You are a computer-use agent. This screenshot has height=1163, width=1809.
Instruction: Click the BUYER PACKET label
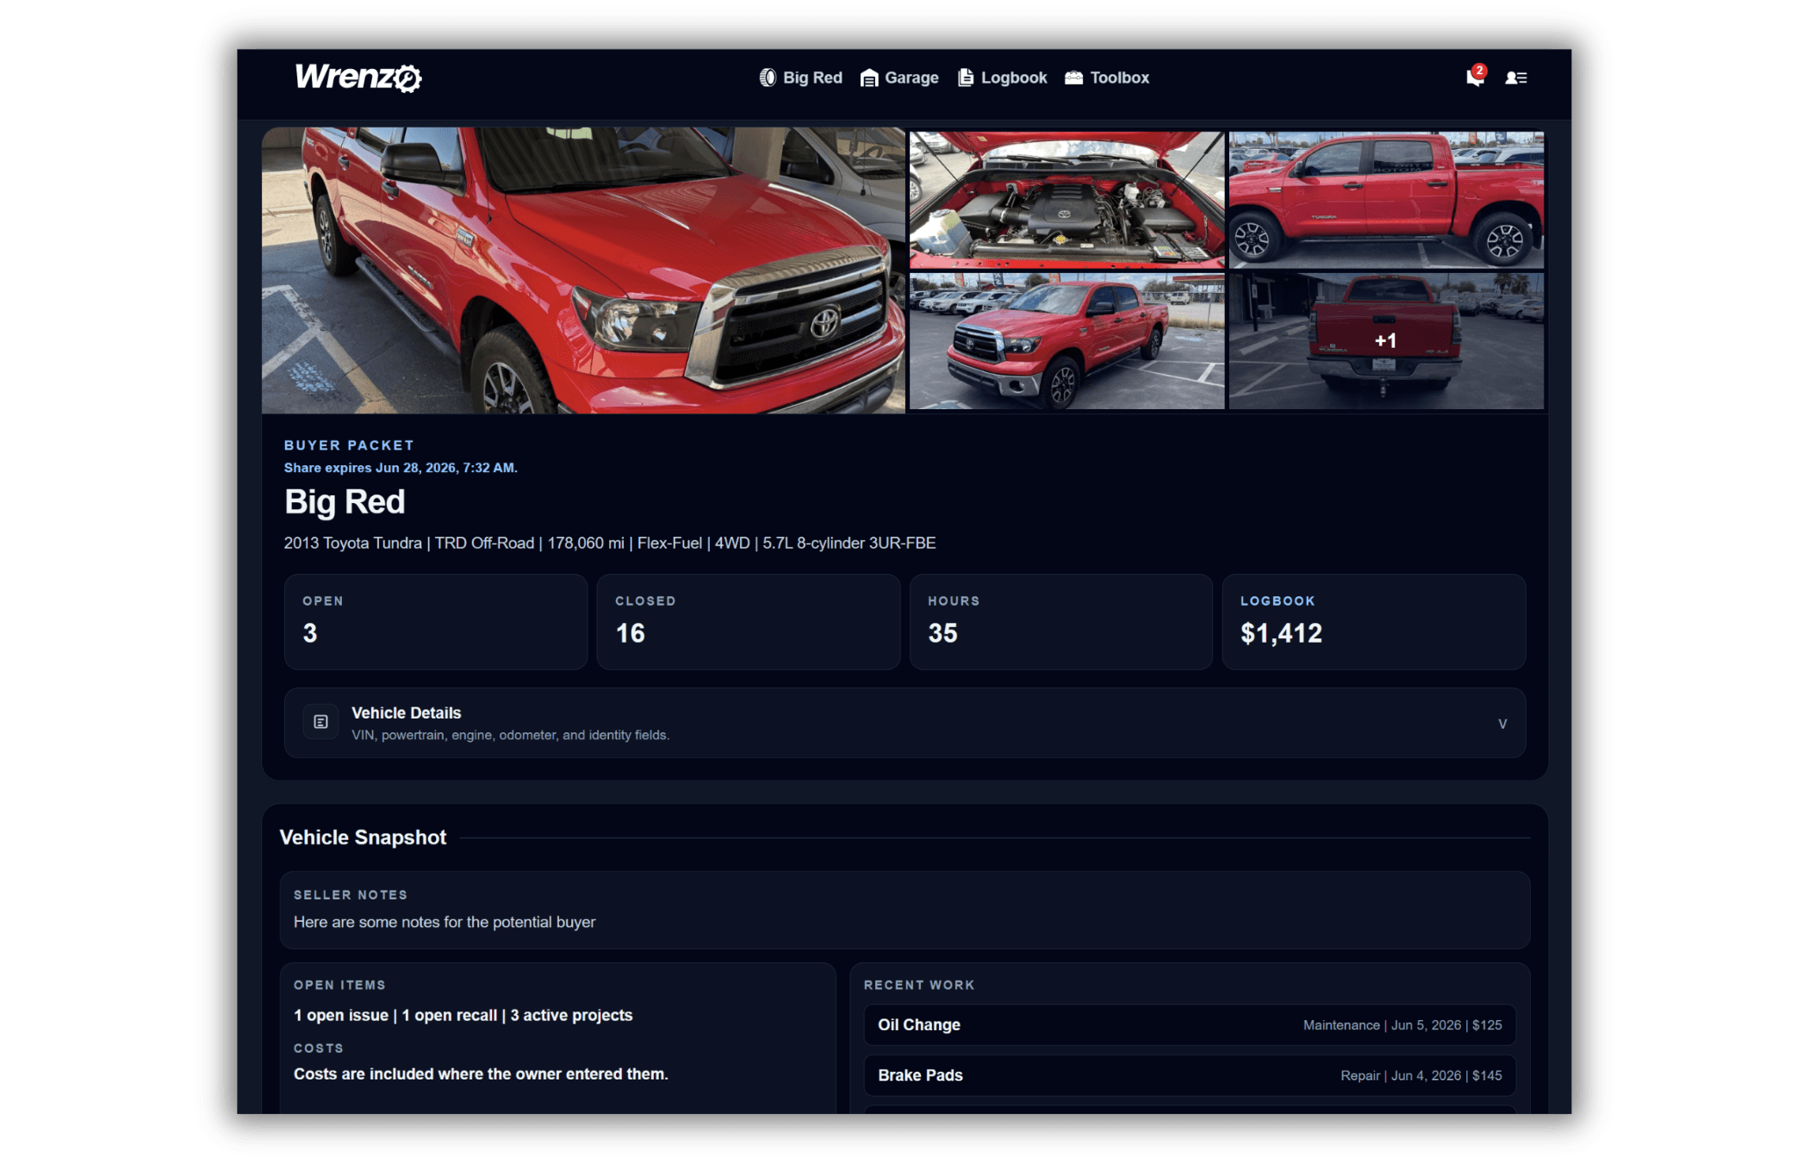click(x=349, y=445)
